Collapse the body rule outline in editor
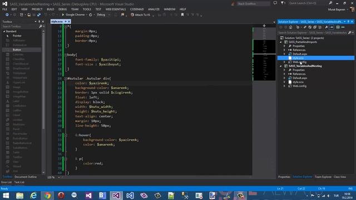 tap(66, 55)
